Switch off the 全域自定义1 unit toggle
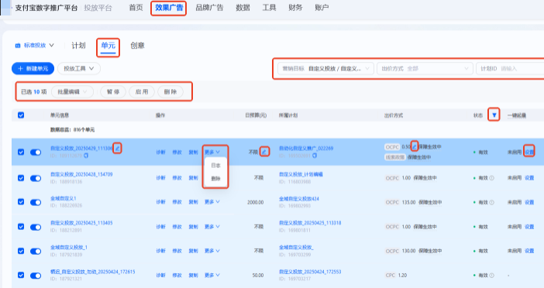 36,202
